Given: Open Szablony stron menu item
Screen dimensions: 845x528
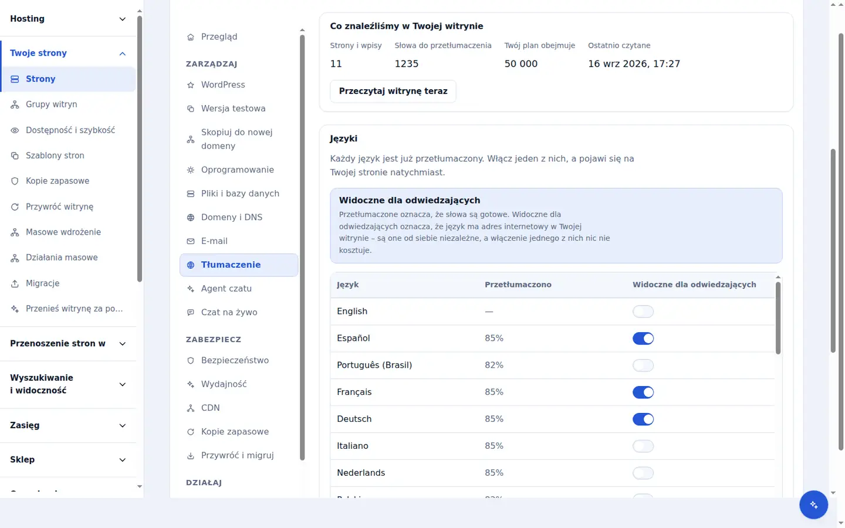Looking at the screenshot, I should click(69, 155).
